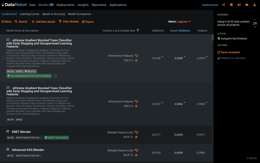
Task: Click the feature list icon for ENET Blender
Action: pos(136,132)
